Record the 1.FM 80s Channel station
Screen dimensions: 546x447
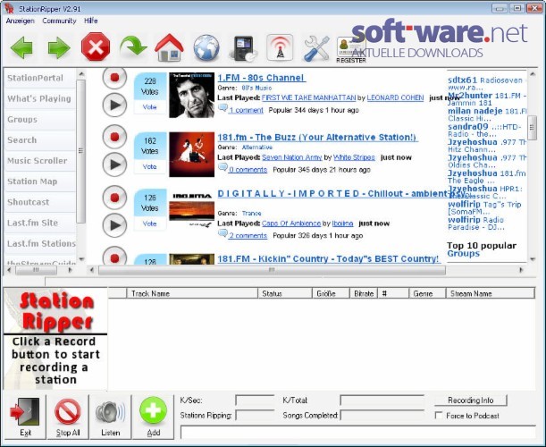pyautogui.click(x=114, y=78)
